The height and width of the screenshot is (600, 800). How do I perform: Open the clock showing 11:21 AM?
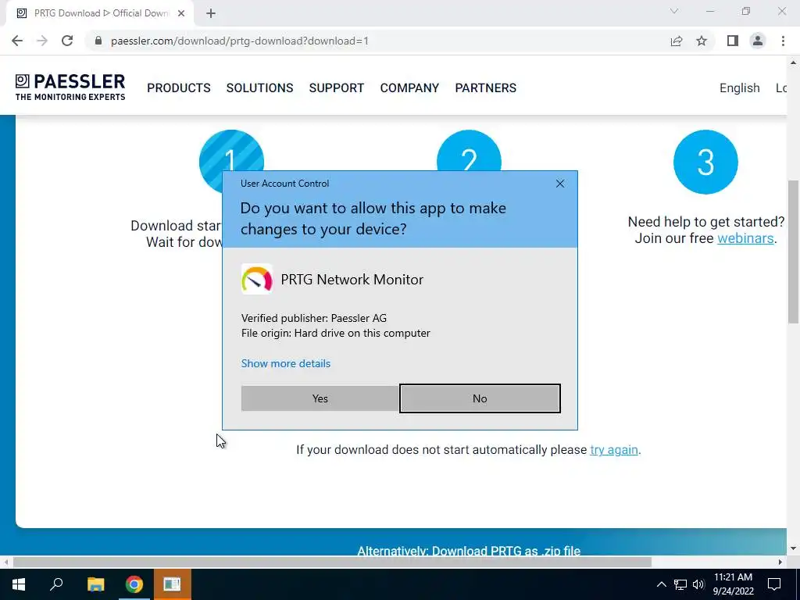[x=733, y=584]
